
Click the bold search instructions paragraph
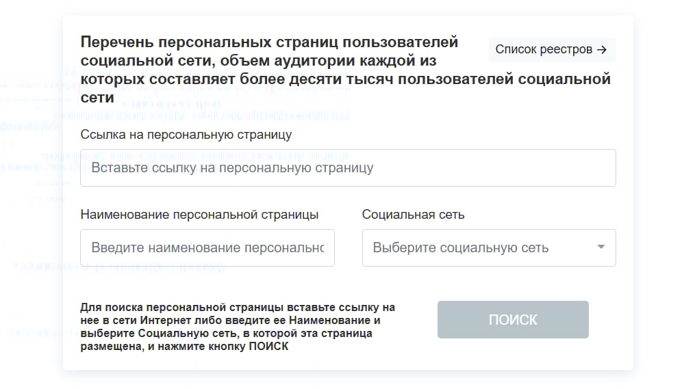(238, 327)
